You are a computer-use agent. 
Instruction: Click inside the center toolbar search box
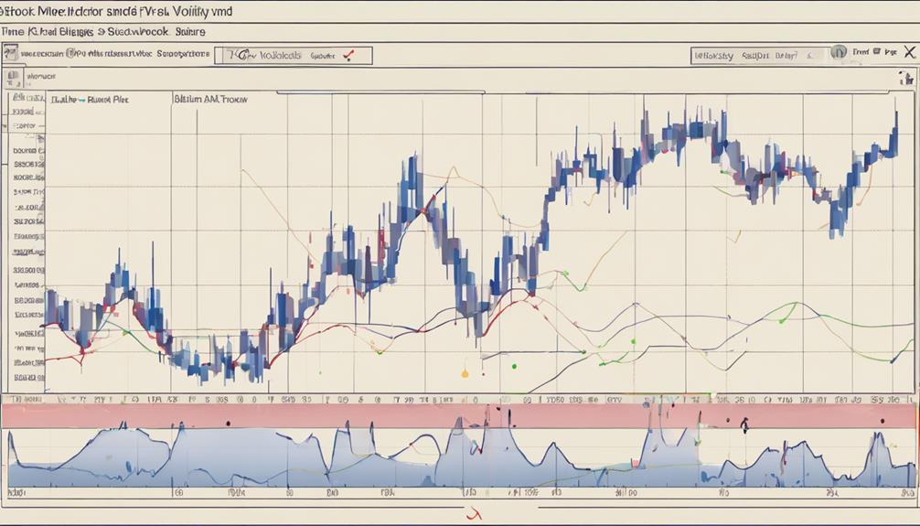point(294,56)
